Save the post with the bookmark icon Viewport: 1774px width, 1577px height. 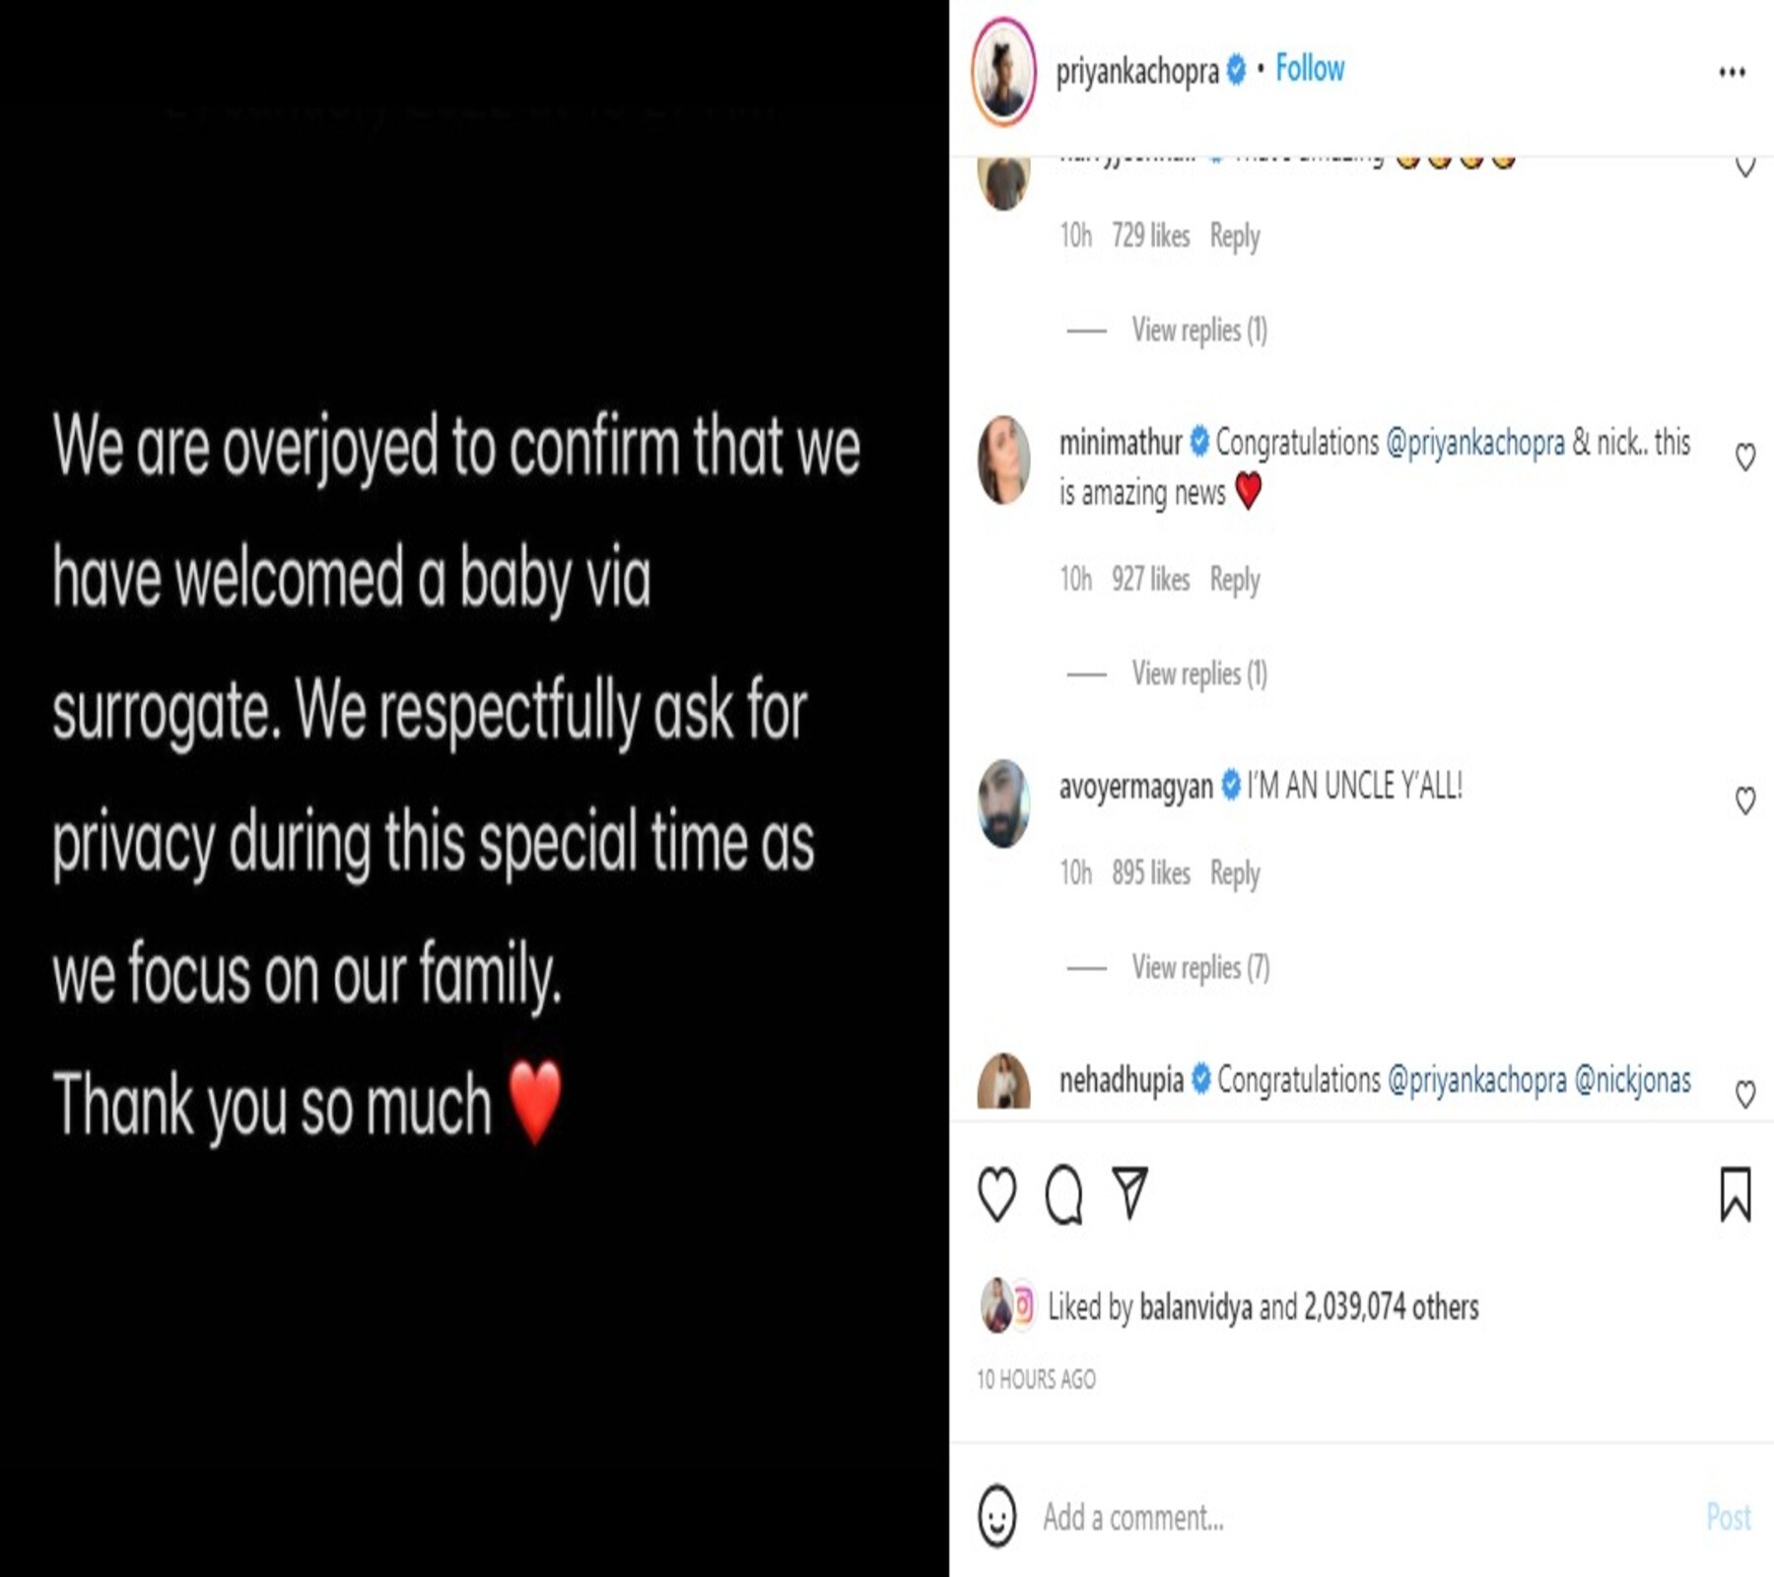coord(1736,1194)
